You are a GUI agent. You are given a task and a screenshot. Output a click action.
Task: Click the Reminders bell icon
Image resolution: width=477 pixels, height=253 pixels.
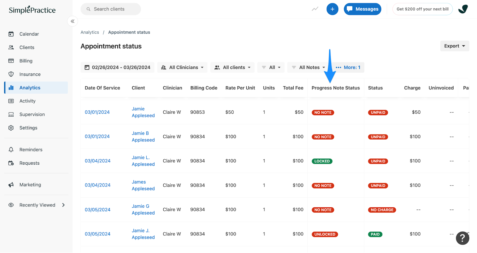tap(11, 150)
